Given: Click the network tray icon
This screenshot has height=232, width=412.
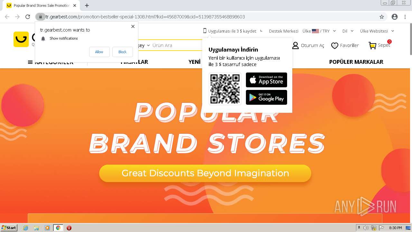Looking at the screenshot, I should click(x=374, y=228).
